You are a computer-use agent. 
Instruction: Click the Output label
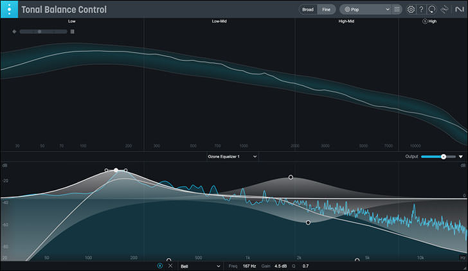[x=411, y=157]
